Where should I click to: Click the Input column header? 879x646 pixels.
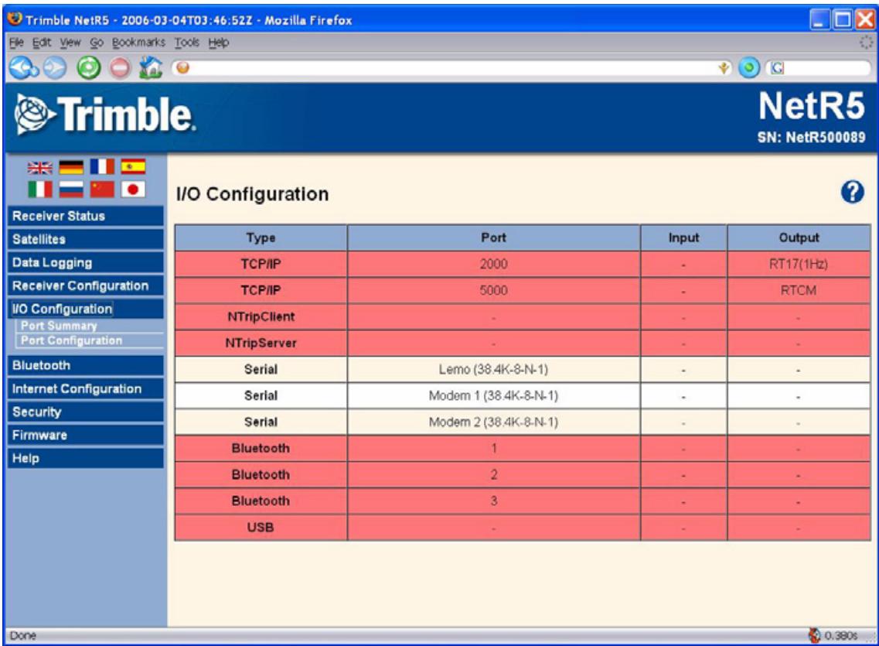click(x=683, y=238)
